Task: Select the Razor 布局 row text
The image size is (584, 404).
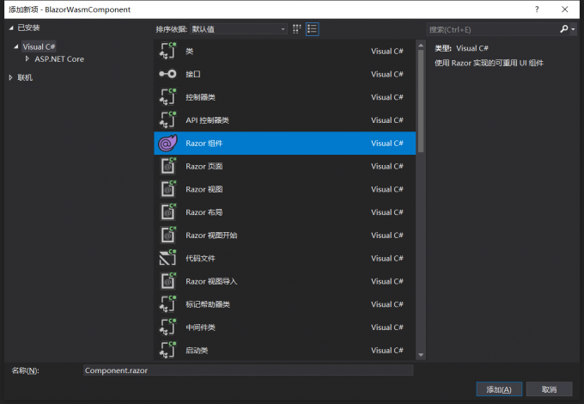Action: coord(204,212)
